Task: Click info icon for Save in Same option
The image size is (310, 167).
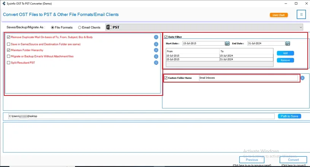Action: (x=156, y=44)
